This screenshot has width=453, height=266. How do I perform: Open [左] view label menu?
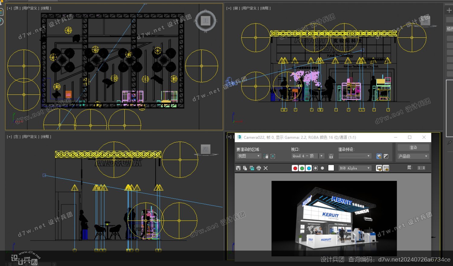tap(17, 137)
